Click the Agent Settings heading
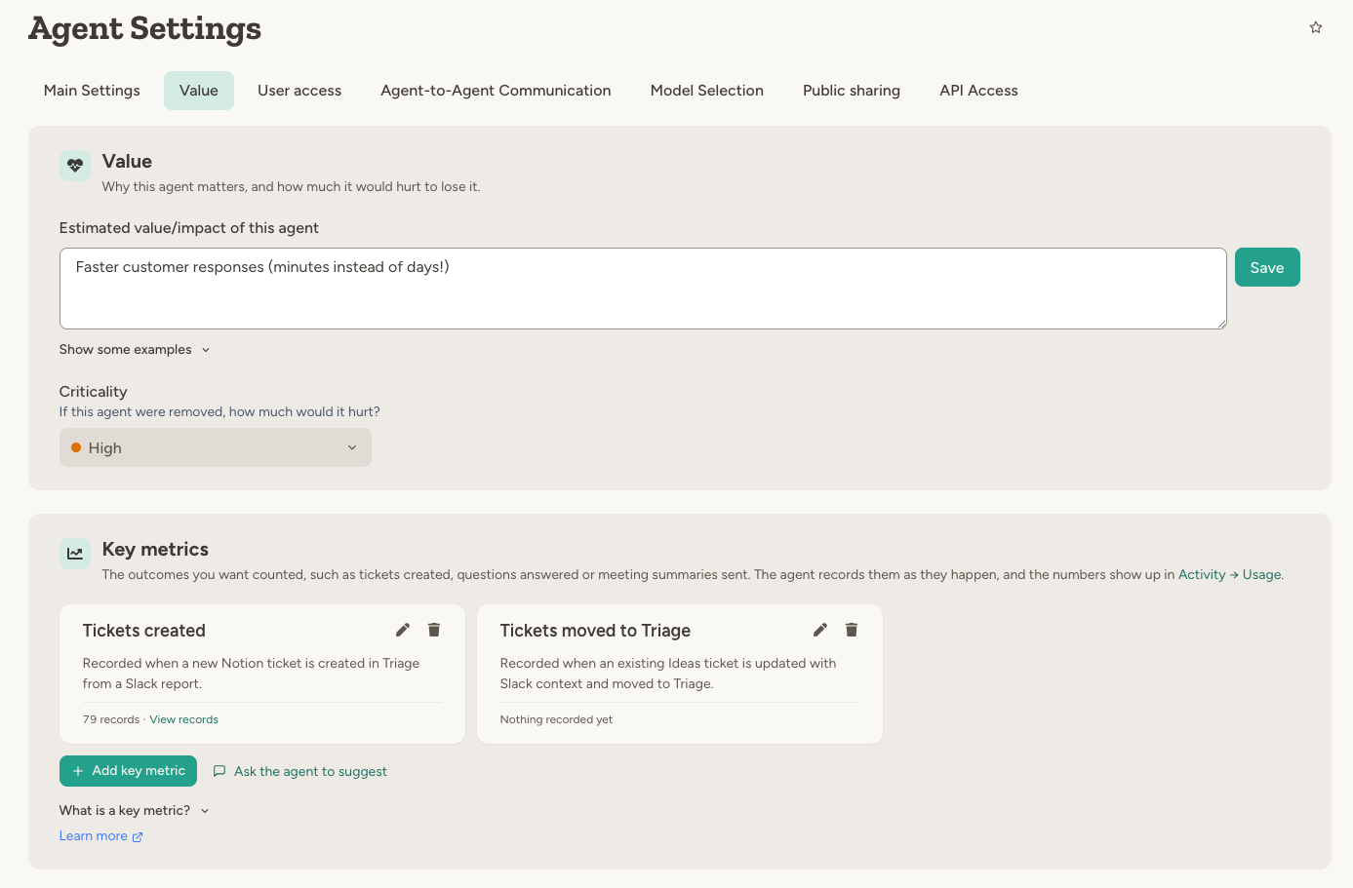This screenshot has height=888, width=1353. (145, 28)
